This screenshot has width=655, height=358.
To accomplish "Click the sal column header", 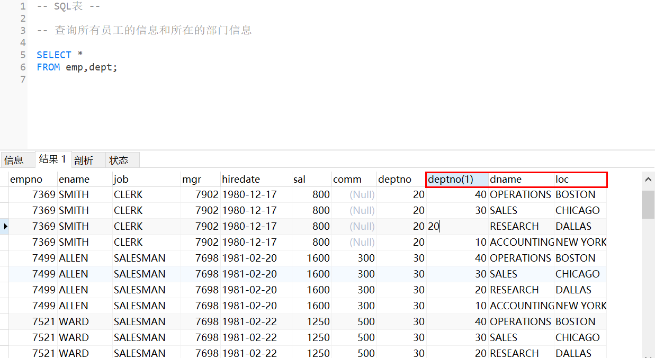I will (x=300, y=180).
